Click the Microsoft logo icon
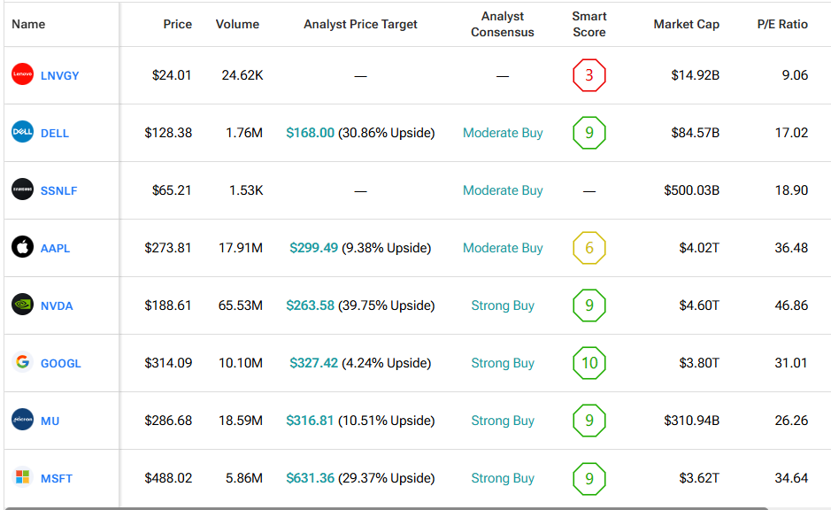The image size is (831, 510). [22, 478]
